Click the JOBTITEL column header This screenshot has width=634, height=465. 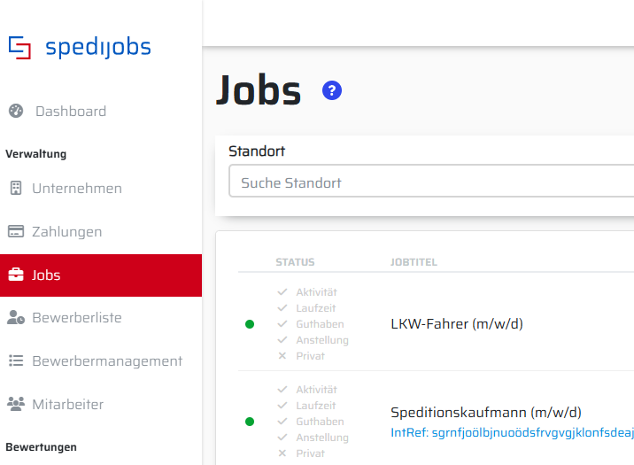[x=414, y=262]
